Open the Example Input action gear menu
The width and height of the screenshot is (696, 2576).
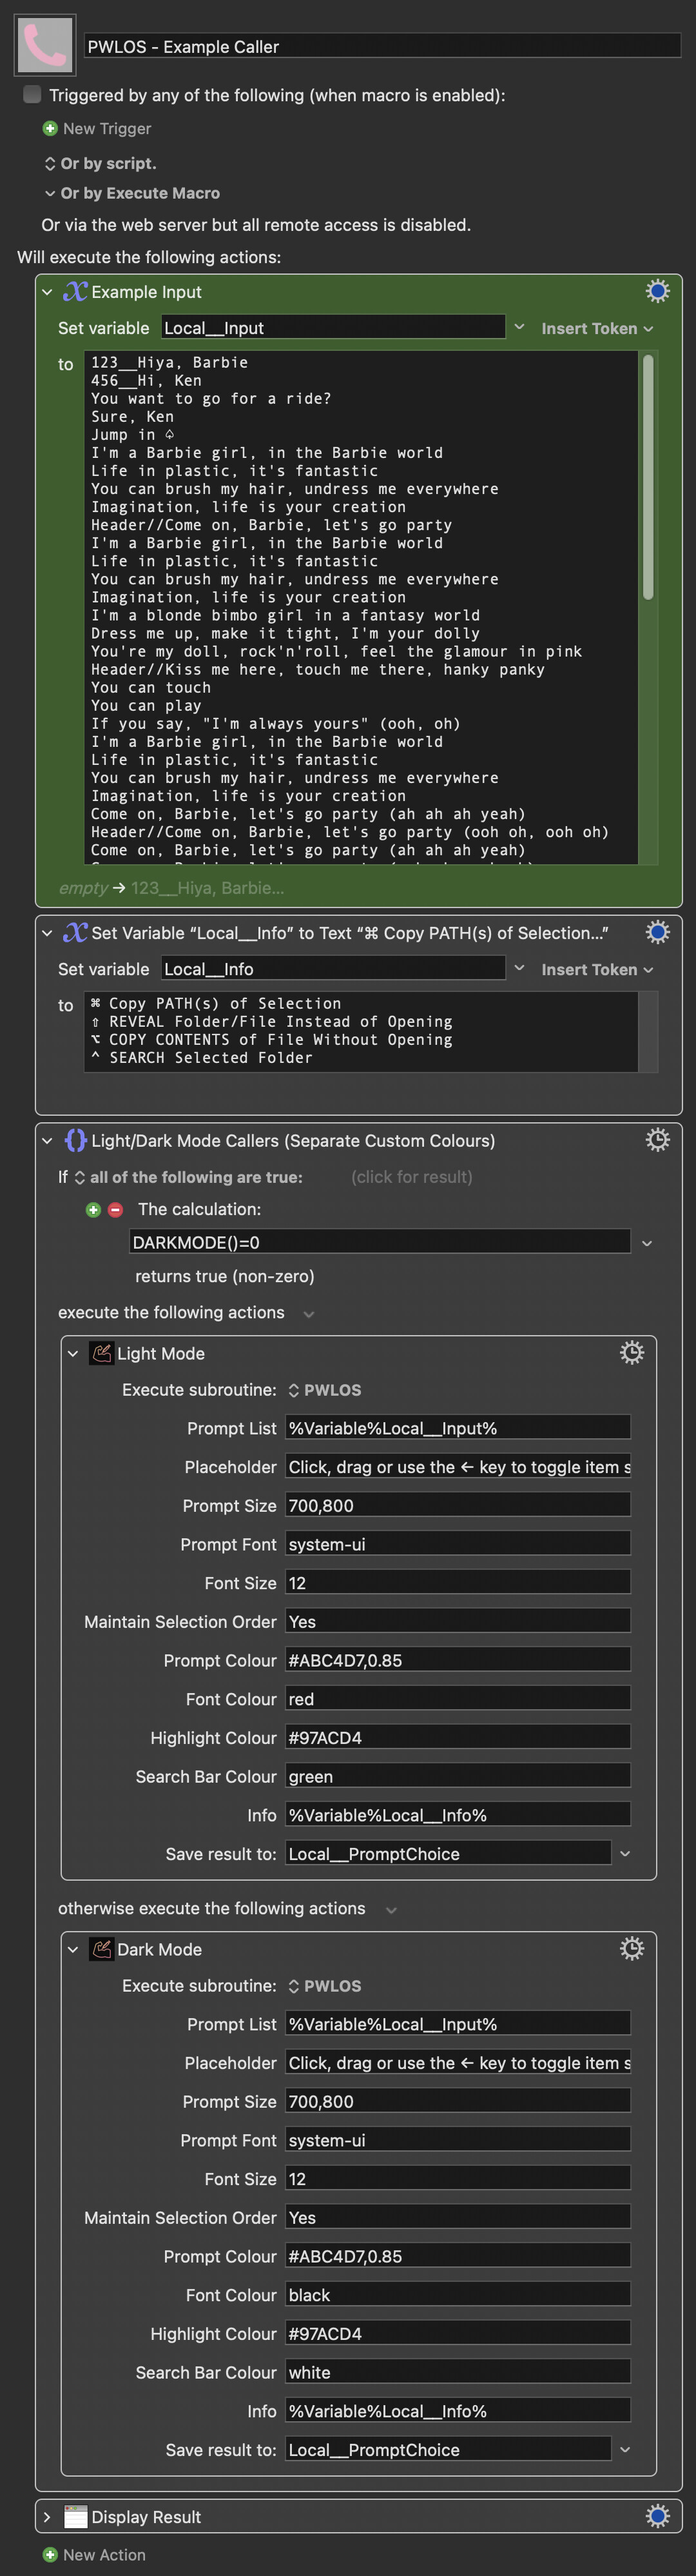tap(657, 291)
